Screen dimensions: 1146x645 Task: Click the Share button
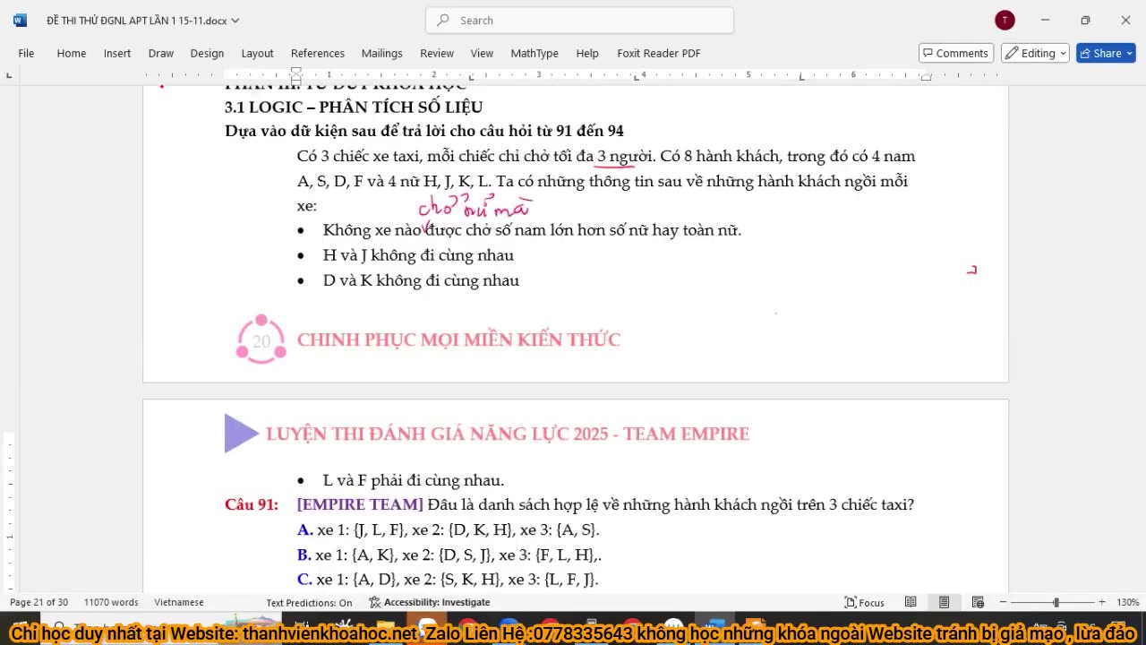tap(1106, 53)
